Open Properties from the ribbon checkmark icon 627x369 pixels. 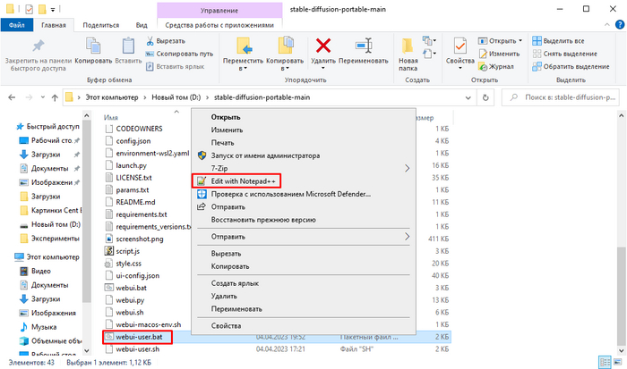460,46
